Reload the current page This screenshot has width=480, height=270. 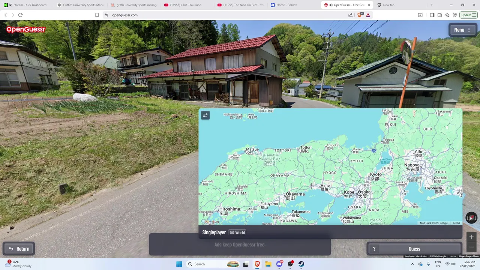pyautogui.click(x=20, y=15)
